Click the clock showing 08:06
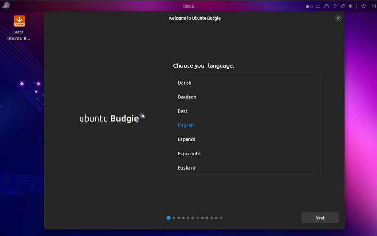377x236 pixels. tap(188, 6)
